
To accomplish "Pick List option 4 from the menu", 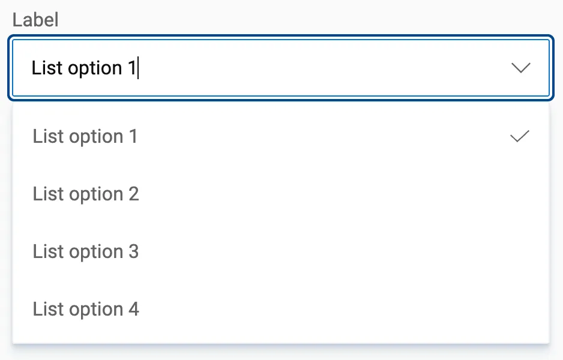I will click(x=86, y=310).
